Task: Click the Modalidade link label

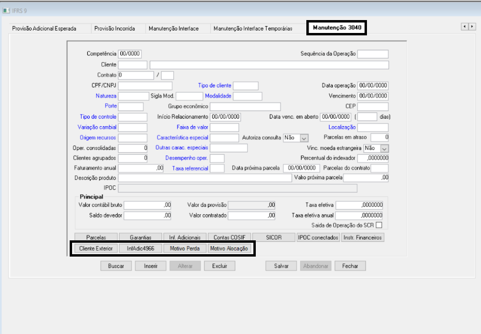Action: [218, 96]
